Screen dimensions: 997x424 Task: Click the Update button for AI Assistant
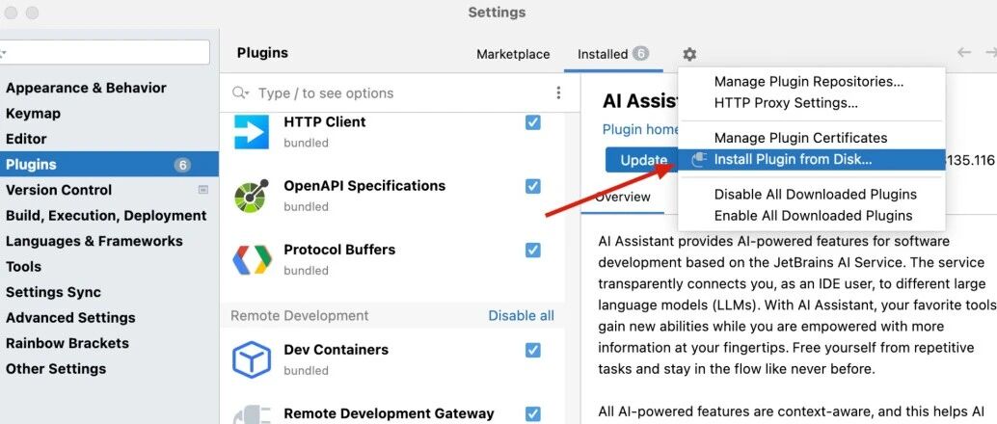coord(643,160)
